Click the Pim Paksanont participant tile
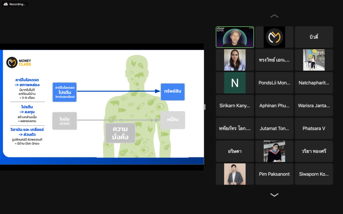 [x=274, y=174]
